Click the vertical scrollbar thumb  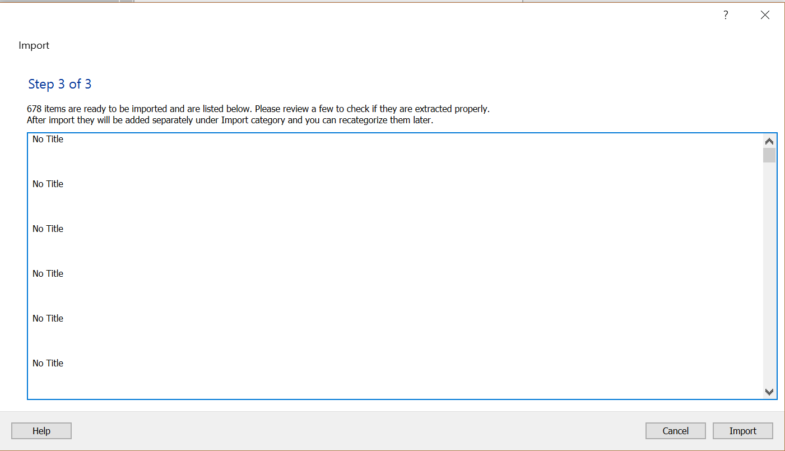(769, 155)
